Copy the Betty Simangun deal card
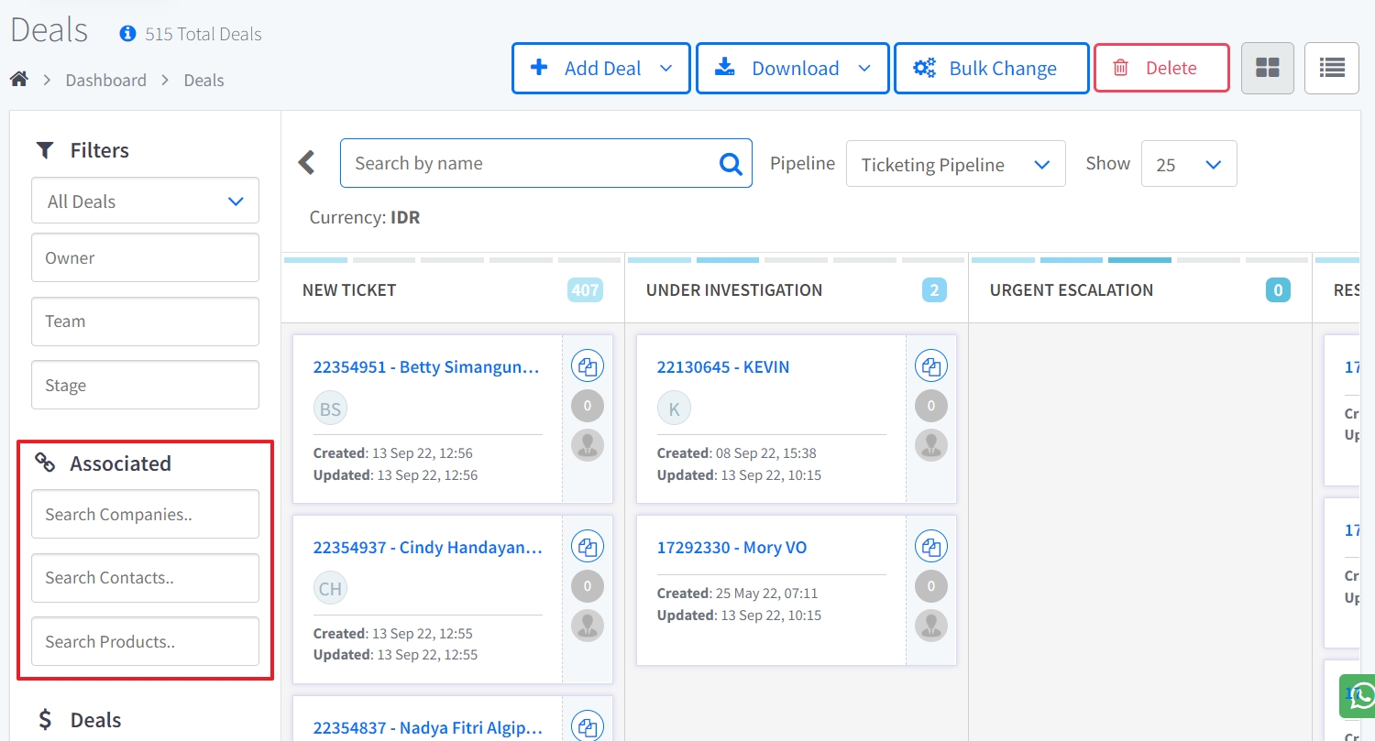This screenshot has width=1375, height=741. point(588,366)
